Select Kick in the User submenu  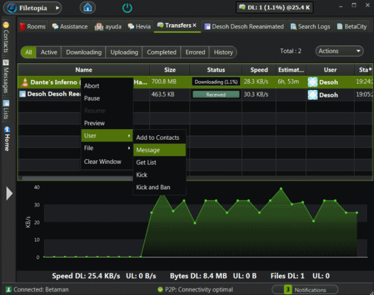pyautogui.click(x=159, y=175)
